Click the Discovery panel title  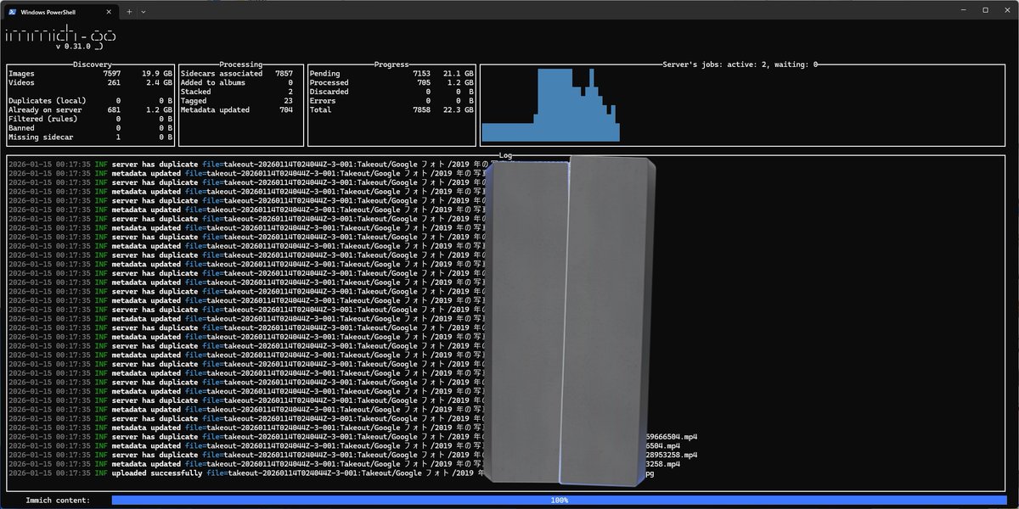tap(93, 64)
